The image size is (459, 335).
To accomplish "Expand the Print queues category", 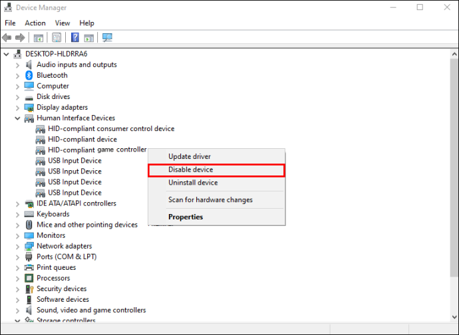I will pyautogui.click(x=17, y=268).
